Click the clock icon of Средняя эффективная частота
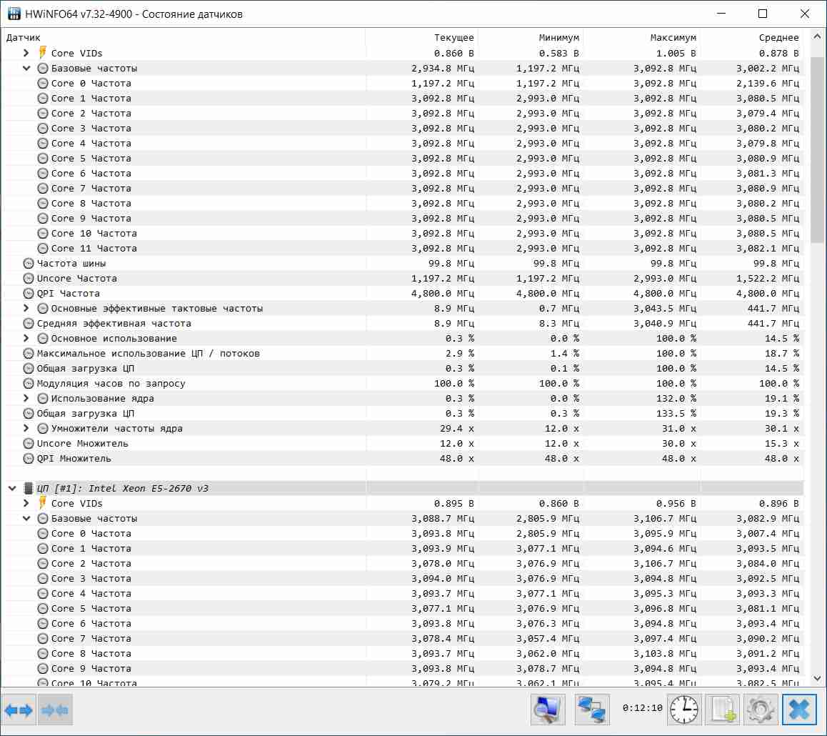Image resolution: width=827 pixels, height=736 pixels. coord(29,324)
